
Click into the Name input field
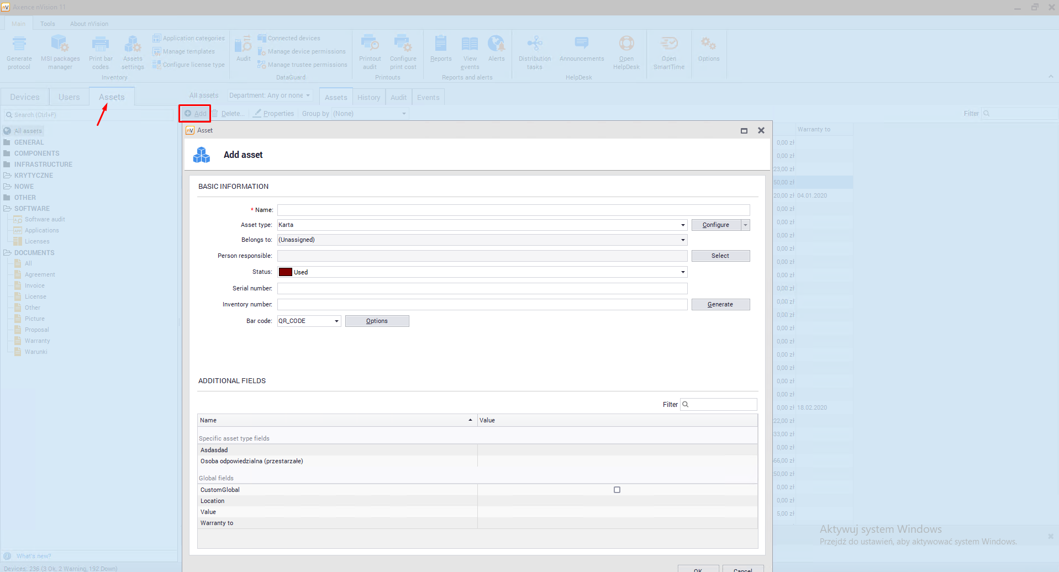pyautogui.click(x=513, y=210)
